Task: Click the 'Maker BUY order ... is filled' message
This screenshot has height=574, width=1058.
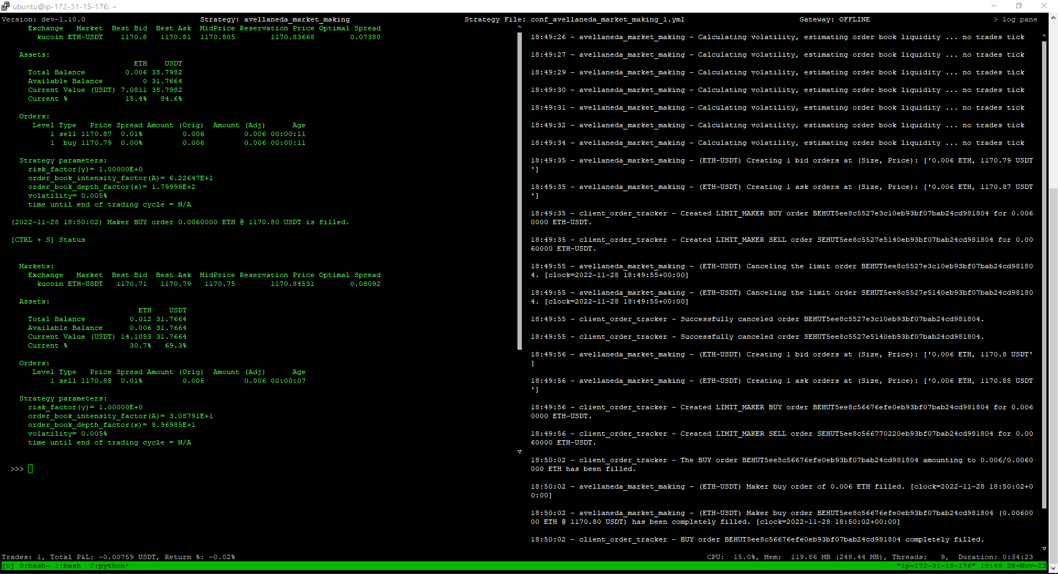Action: (180, 222)
